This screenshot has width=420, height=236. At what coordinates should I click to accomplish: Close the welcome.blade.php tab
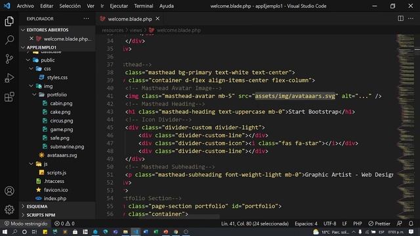(157, 19)
